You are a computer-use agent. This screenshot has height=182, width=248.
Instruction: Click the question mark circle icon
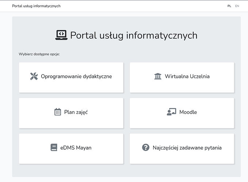tap(146, 147)
